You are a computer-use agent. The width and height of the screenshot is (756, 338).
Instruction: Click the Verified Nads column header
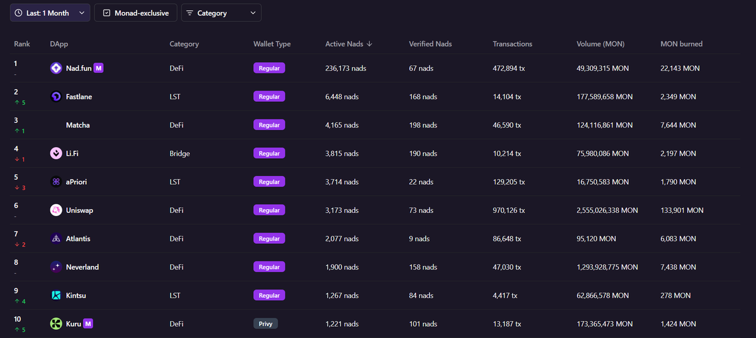[x=430, y=44]
